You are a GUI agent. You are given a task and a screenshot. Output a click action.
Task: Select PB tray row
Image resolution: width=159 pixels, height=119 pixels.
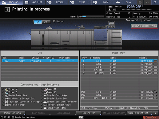point(119,98)
